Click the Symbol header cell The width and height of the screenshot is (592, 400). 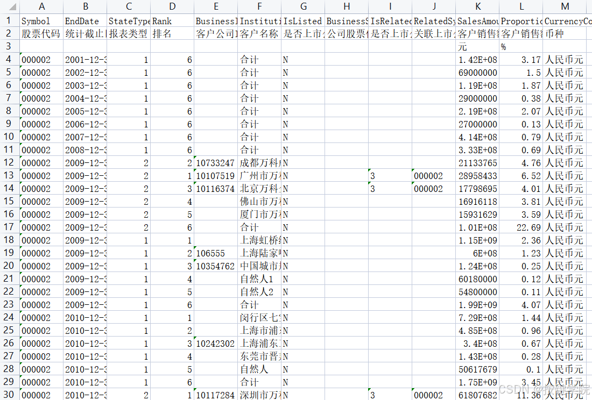[x=41, y=21]
